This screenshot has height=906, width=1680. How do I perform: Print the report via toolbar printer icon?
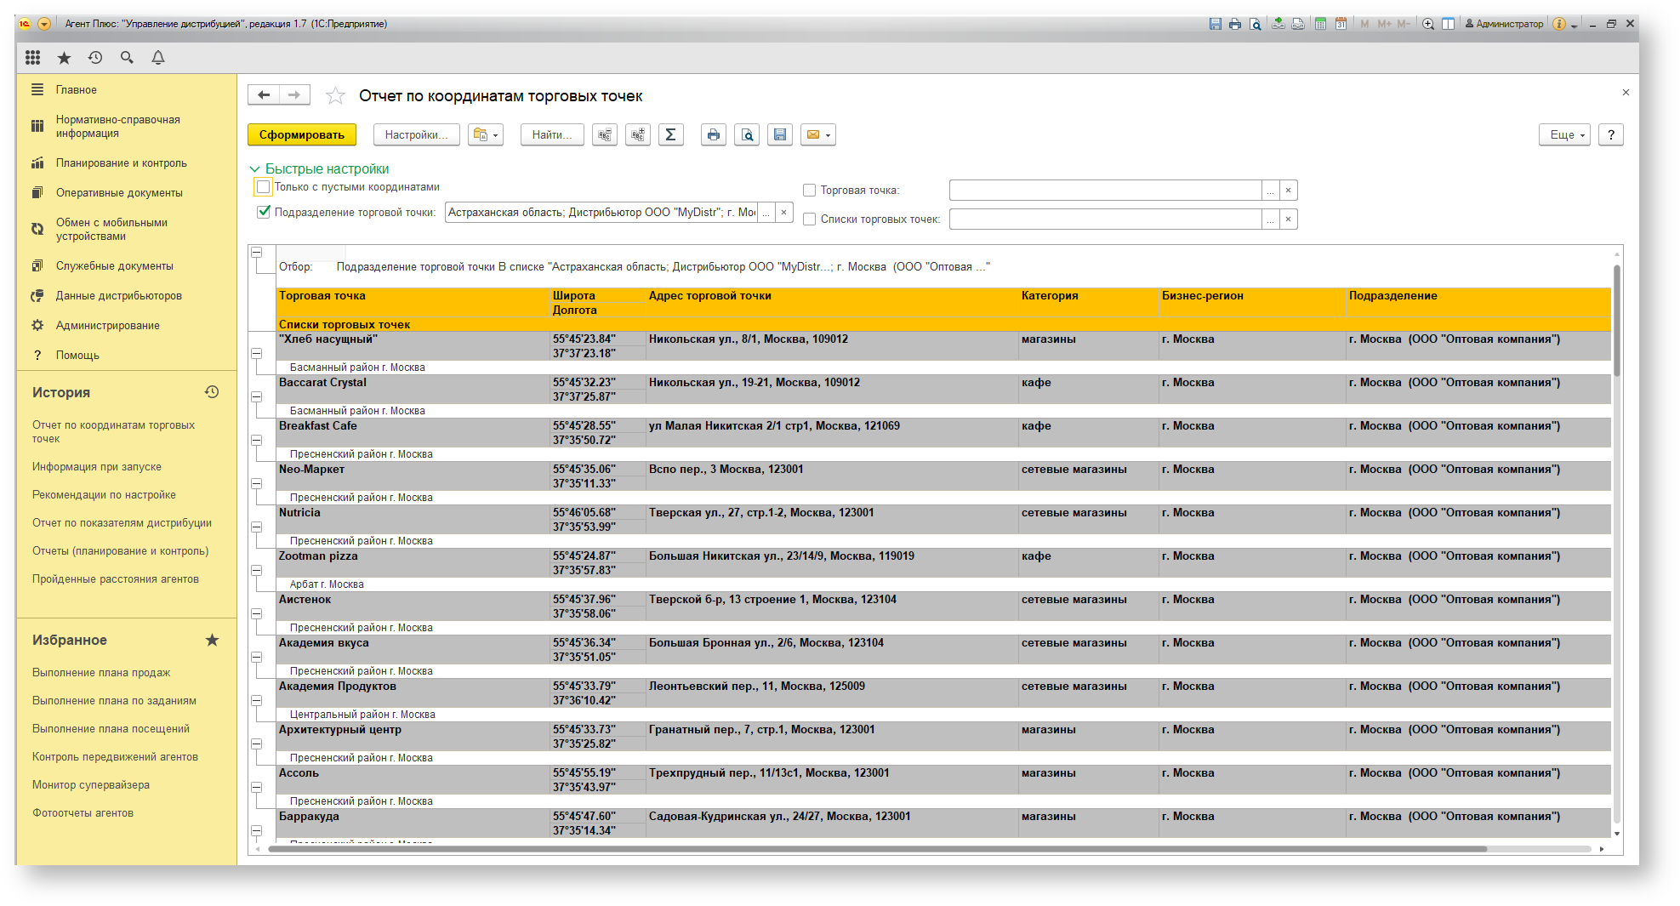(x=714, y=134)
